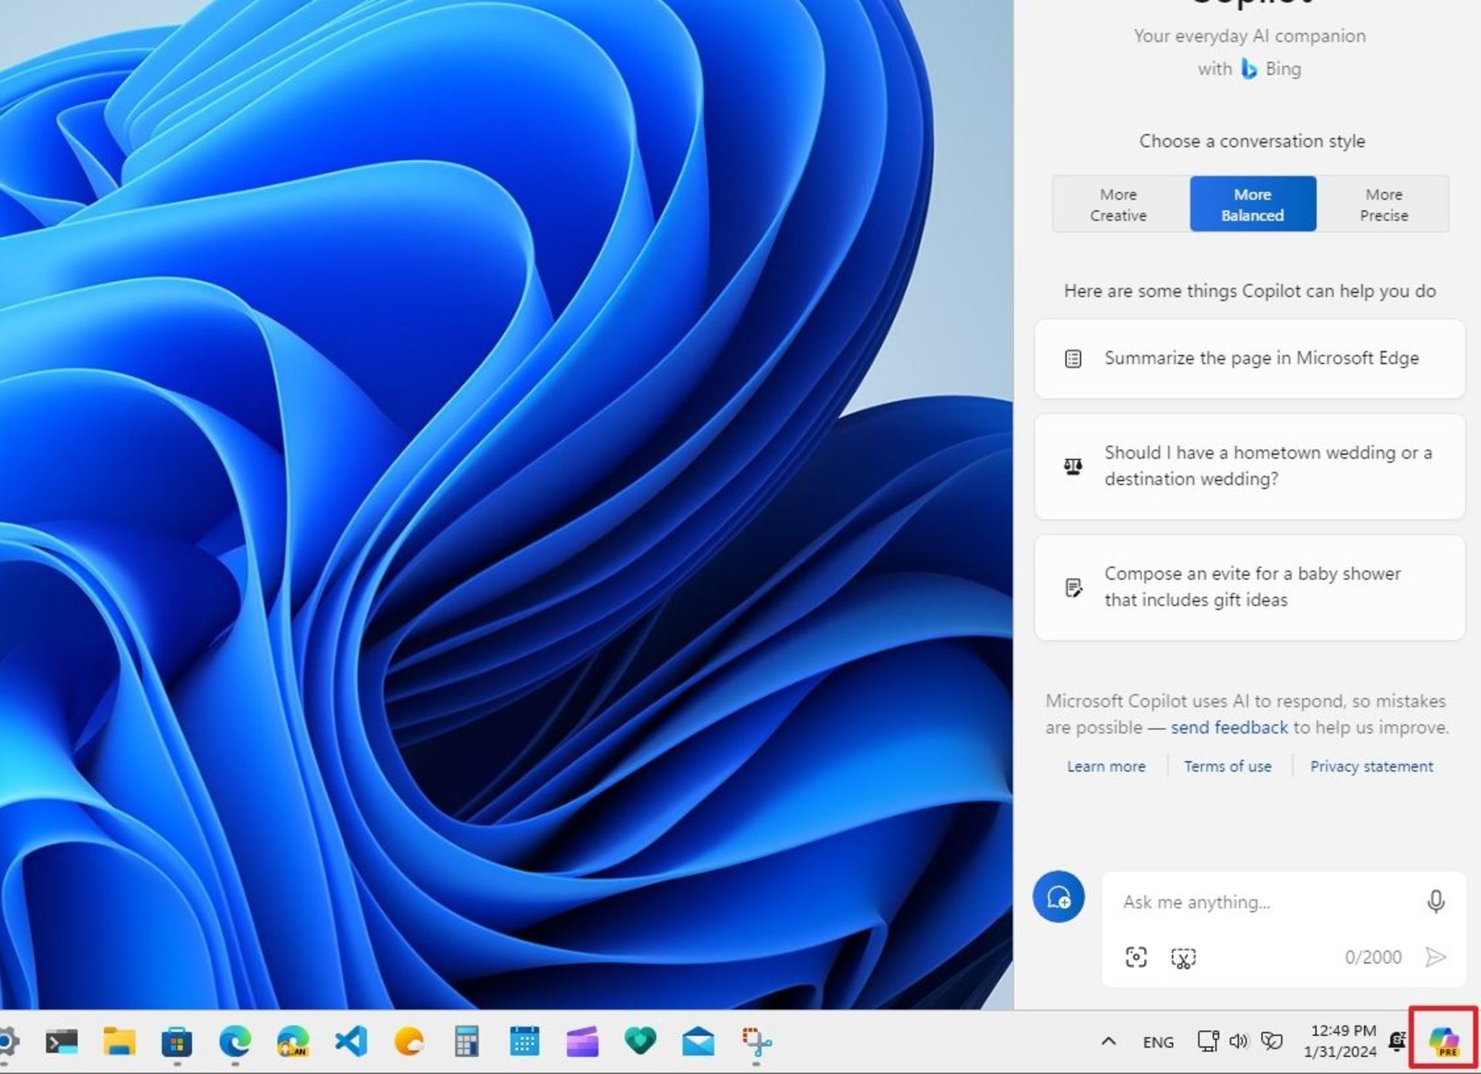1481x1074 pixels.
Task: Open the Calculator app on the taskbar
Action: (467, 1042)
